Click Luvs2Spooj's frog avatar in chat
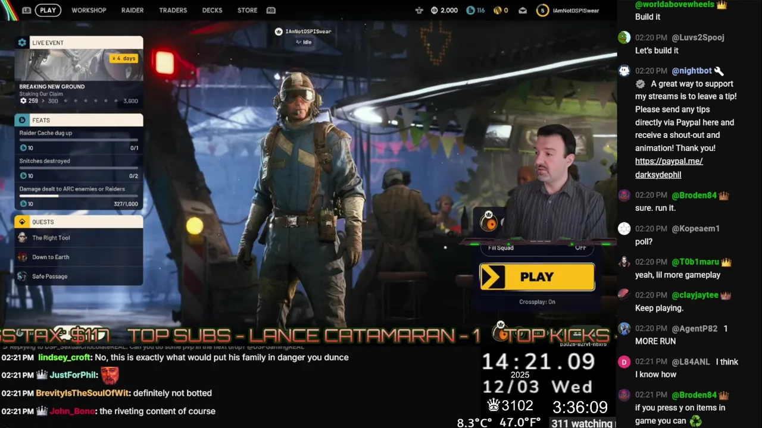The width and height of the screenshot is (762, 428). coord(624,37)
